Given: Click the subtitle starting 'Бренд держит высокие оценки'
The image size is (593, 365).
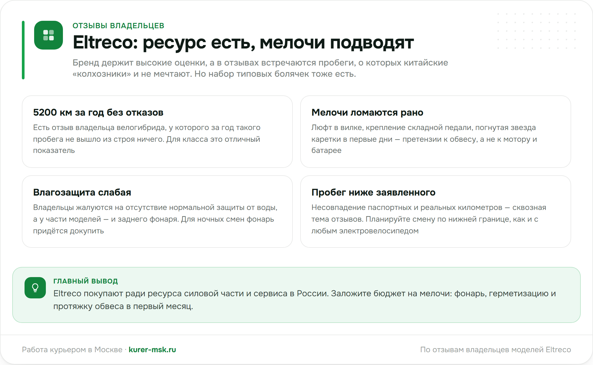Looking at the screenshot, I should coord(260,68).
